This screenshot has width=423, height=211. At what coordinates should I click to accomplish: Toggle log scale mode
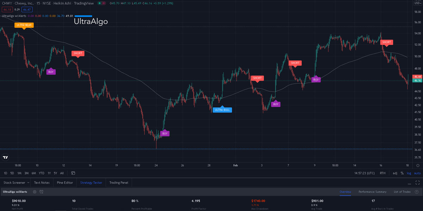pyautogui.click(x=409, y=173)
